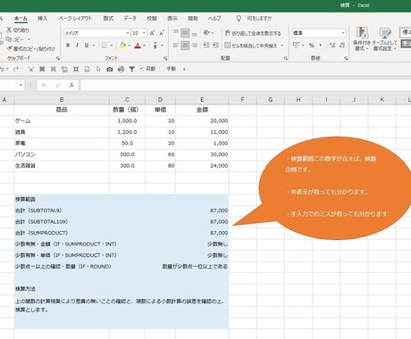Decrease font size with the smaller A

coord(162,33)
